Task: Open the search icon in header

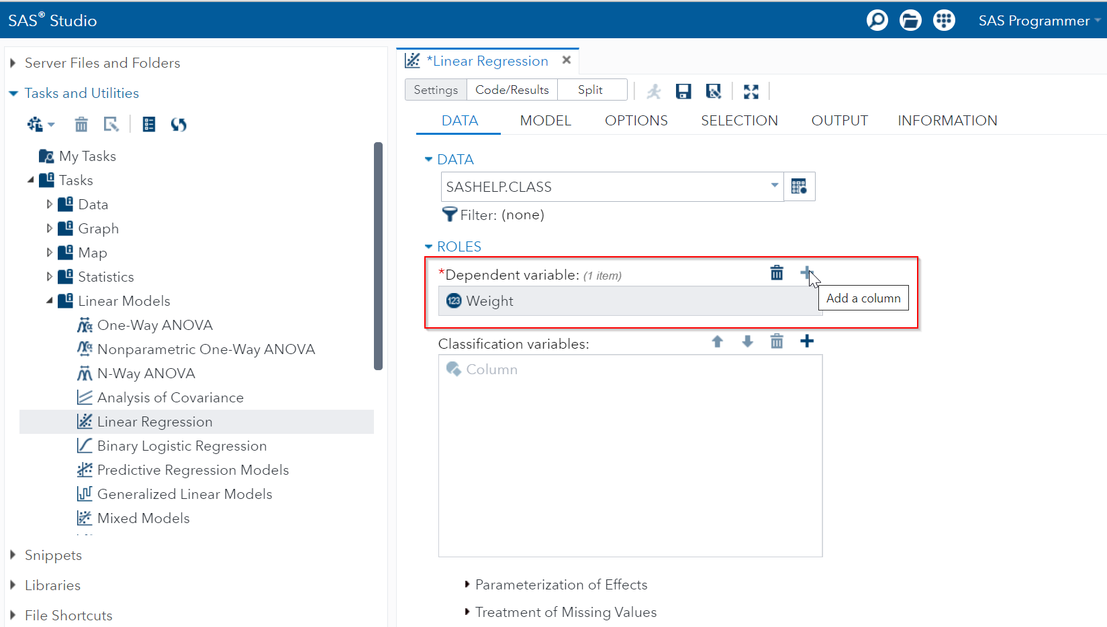Action: (x=877, y=20)
